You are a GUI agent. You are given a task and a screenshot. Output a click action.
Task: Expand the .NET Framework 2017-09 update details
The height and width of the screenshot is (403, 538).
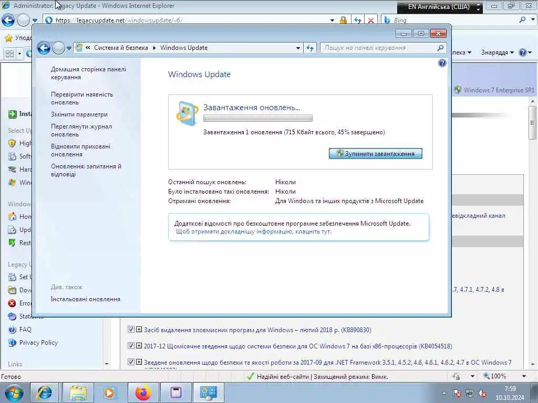[139, 362]
